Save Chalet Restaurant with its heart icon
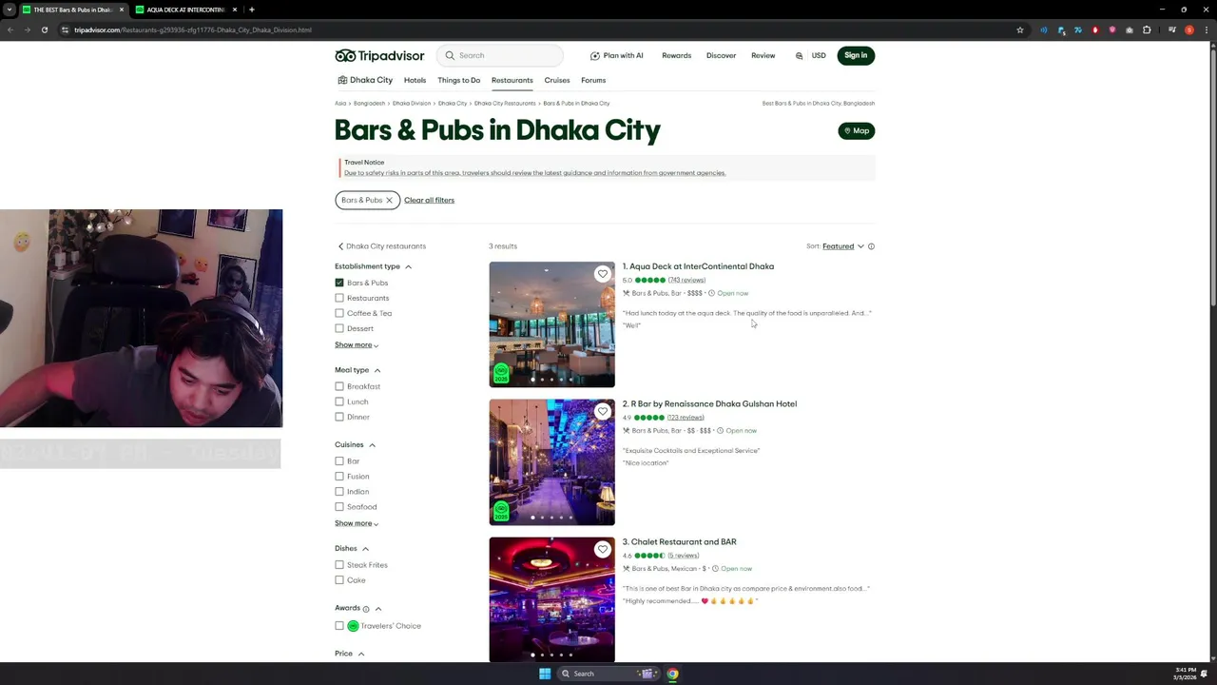The width and height of the screenshot is (1217, 685). coord(603,549)
